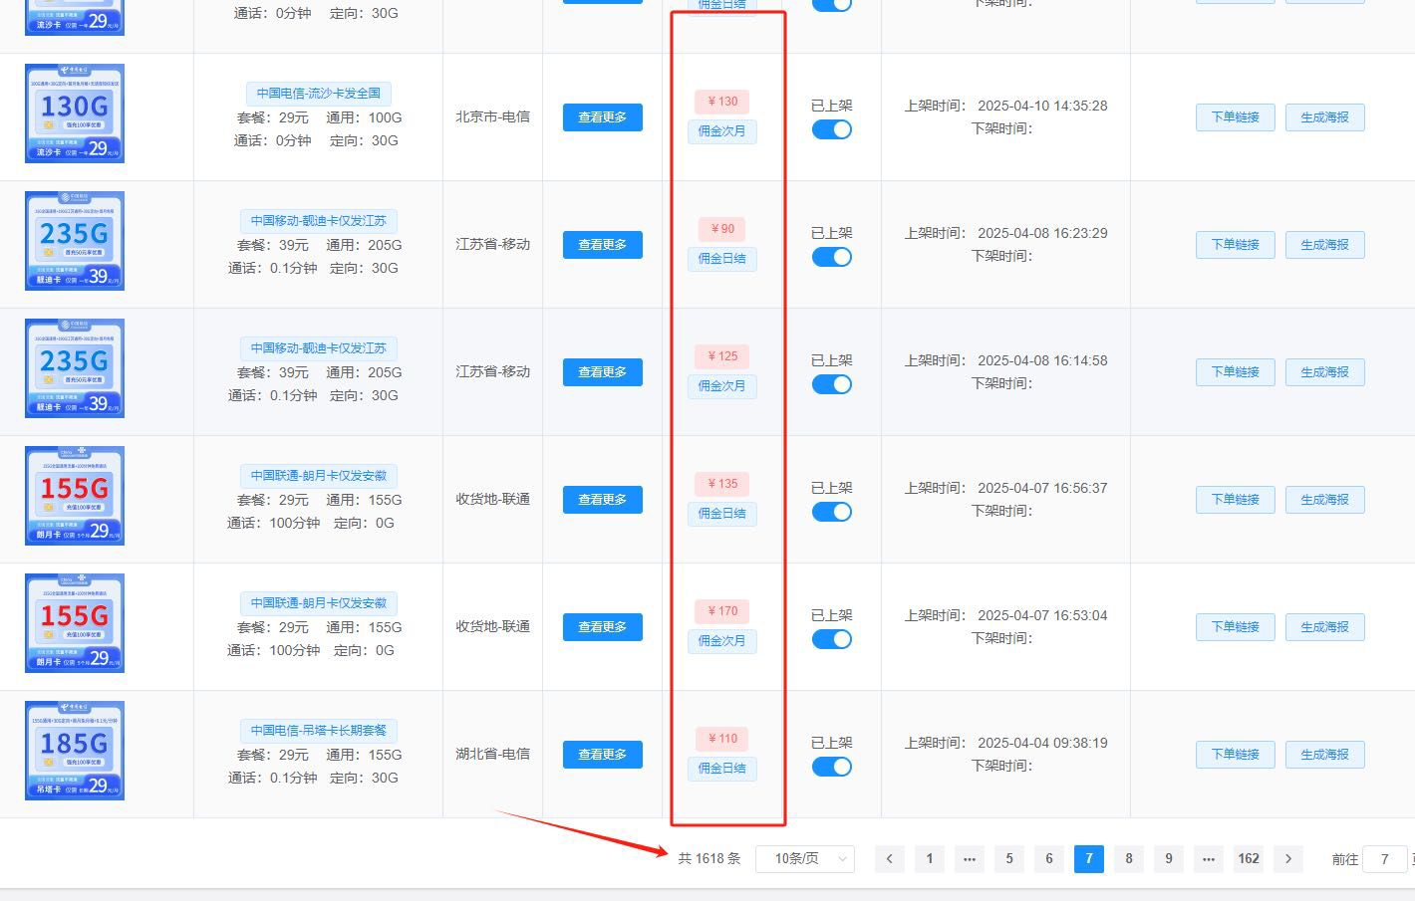Click 生成海报 for the ¥130 流沙卡 row

coord(1325,117)
